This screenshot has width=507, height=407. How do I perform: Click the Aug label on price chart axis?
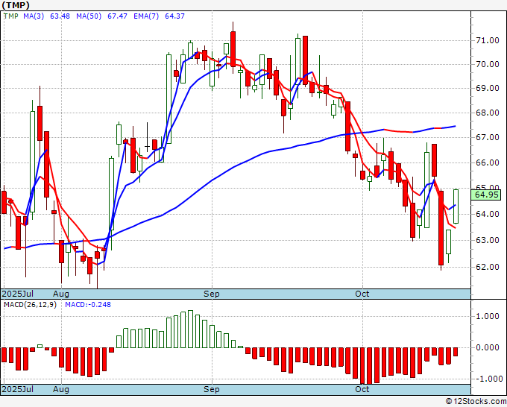pos(61,294)
